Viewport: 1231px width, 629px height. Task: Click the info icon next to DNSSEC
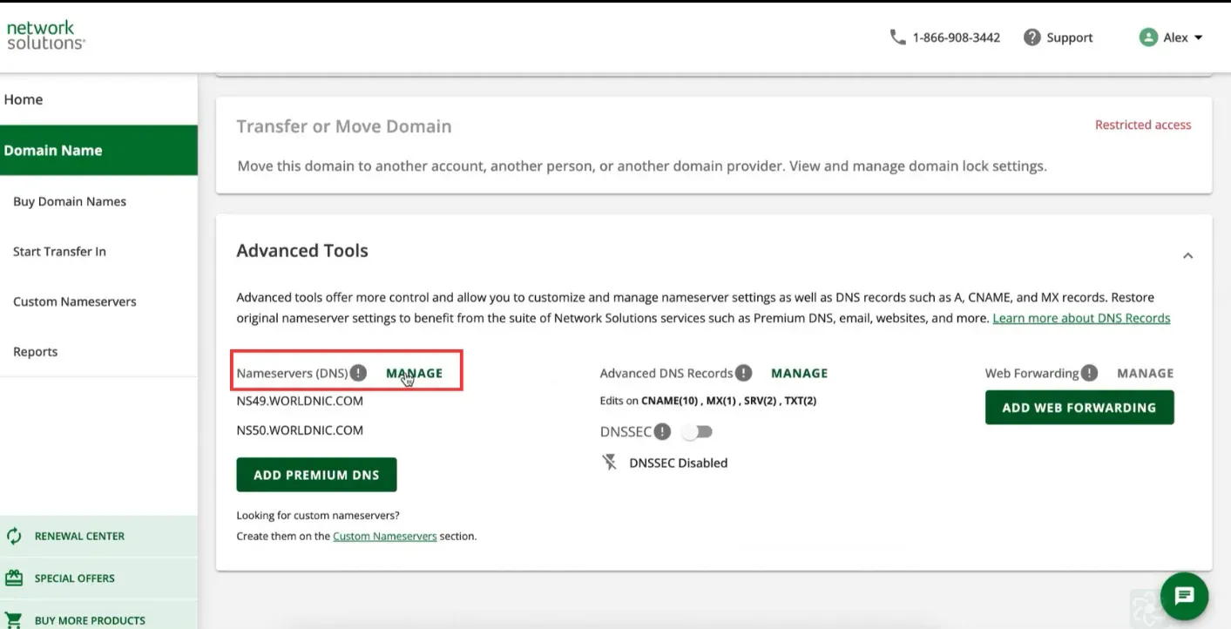point(662,431)
